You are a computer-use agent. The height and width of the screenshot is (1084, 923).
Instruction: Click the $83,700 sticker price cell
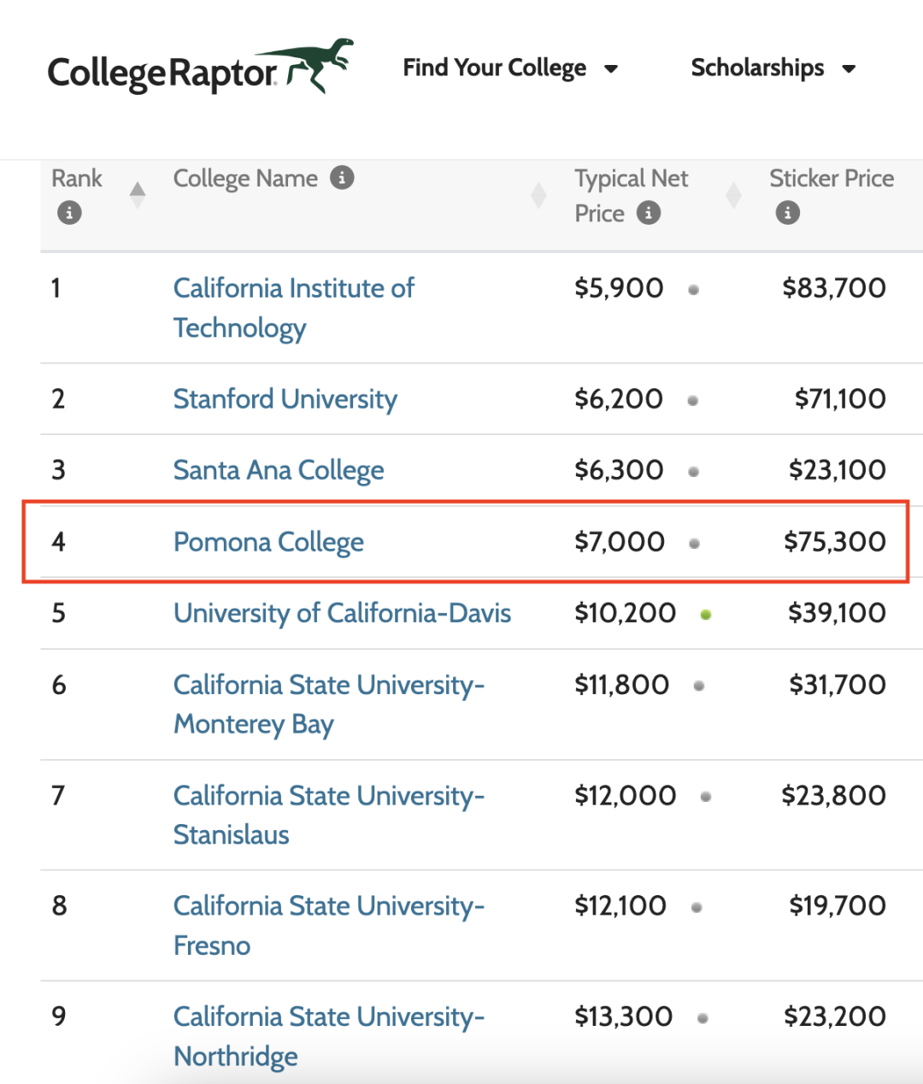click(x=834, y=288)
